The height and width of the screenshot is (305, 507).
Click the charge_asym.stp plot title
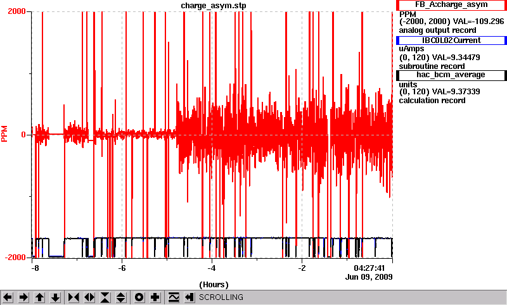[x=213, y=6]
